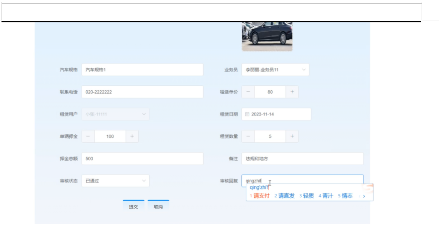Click the 审核状态 dropdown chevron arrow
Image resolution: width=439 pixels, height=231 pixels.
point(144,181)
